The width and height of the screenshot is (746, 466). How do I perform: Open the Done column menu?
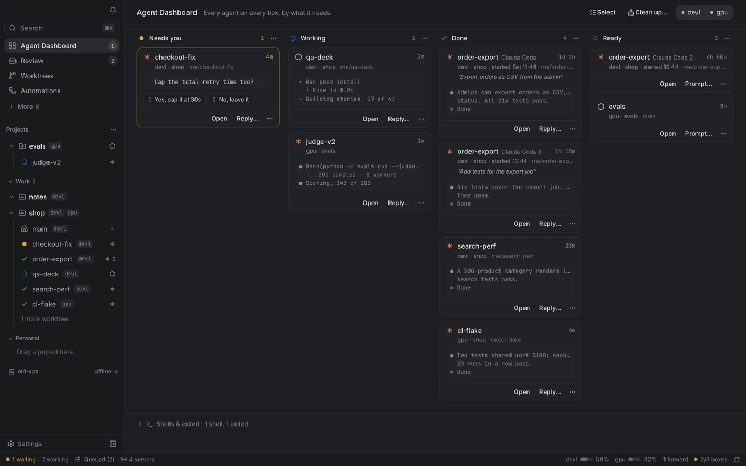coord(576,38)
